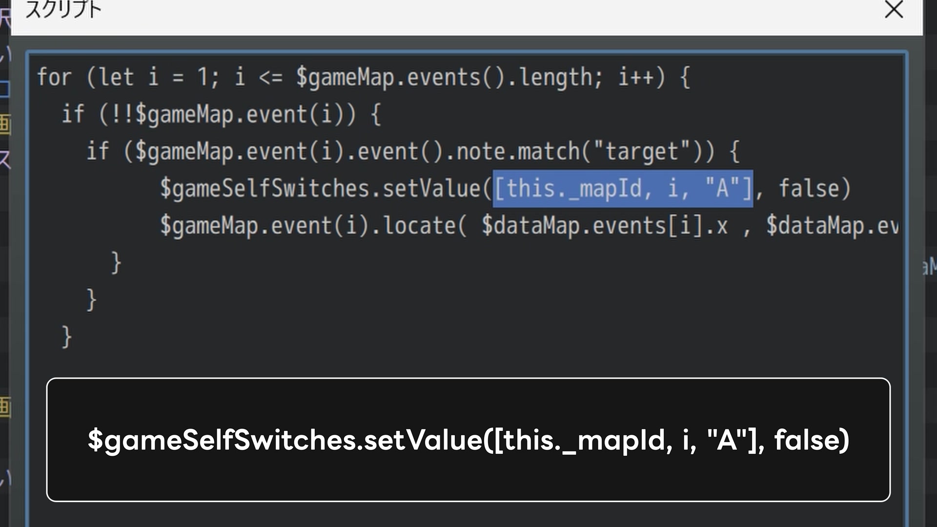Click the black caption box with setValue code
This screenshot has width=937, height=527.
468,440
